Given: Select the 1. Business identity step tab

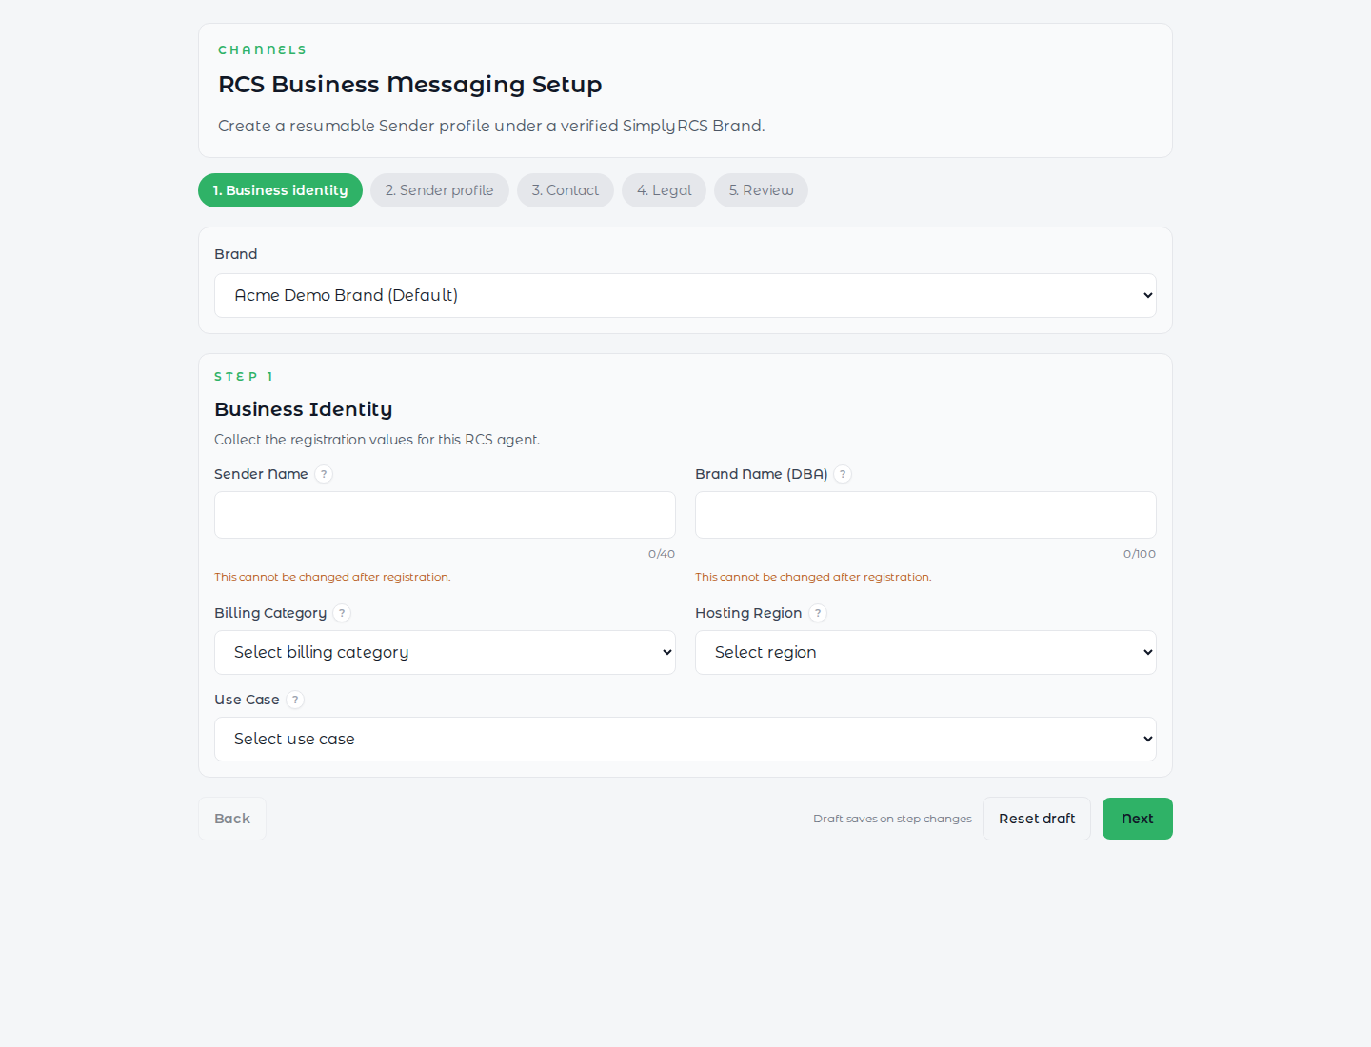Looking at the screenshot, I should (x=280, y=190).
